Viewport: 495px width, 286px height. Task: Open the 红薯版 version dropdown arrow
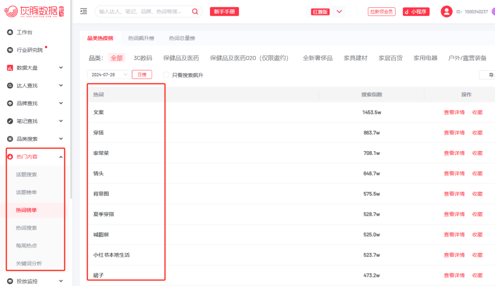click(x=339, y=11)
